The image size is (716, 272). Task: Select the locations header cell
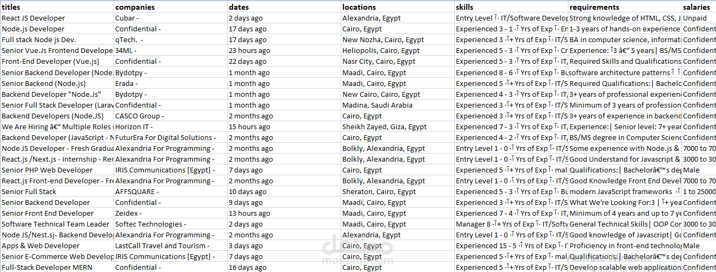[397, 7]
